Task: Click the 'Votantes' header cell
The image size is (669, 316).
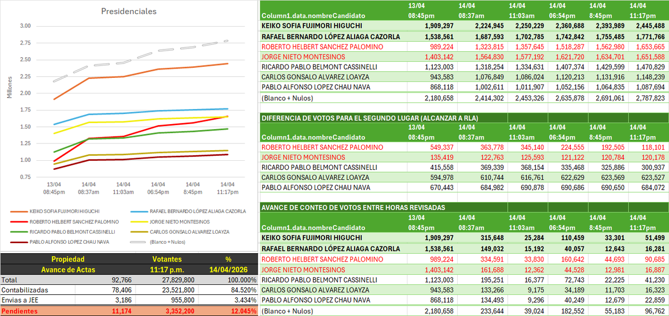Action: click(x=167, y=259)
